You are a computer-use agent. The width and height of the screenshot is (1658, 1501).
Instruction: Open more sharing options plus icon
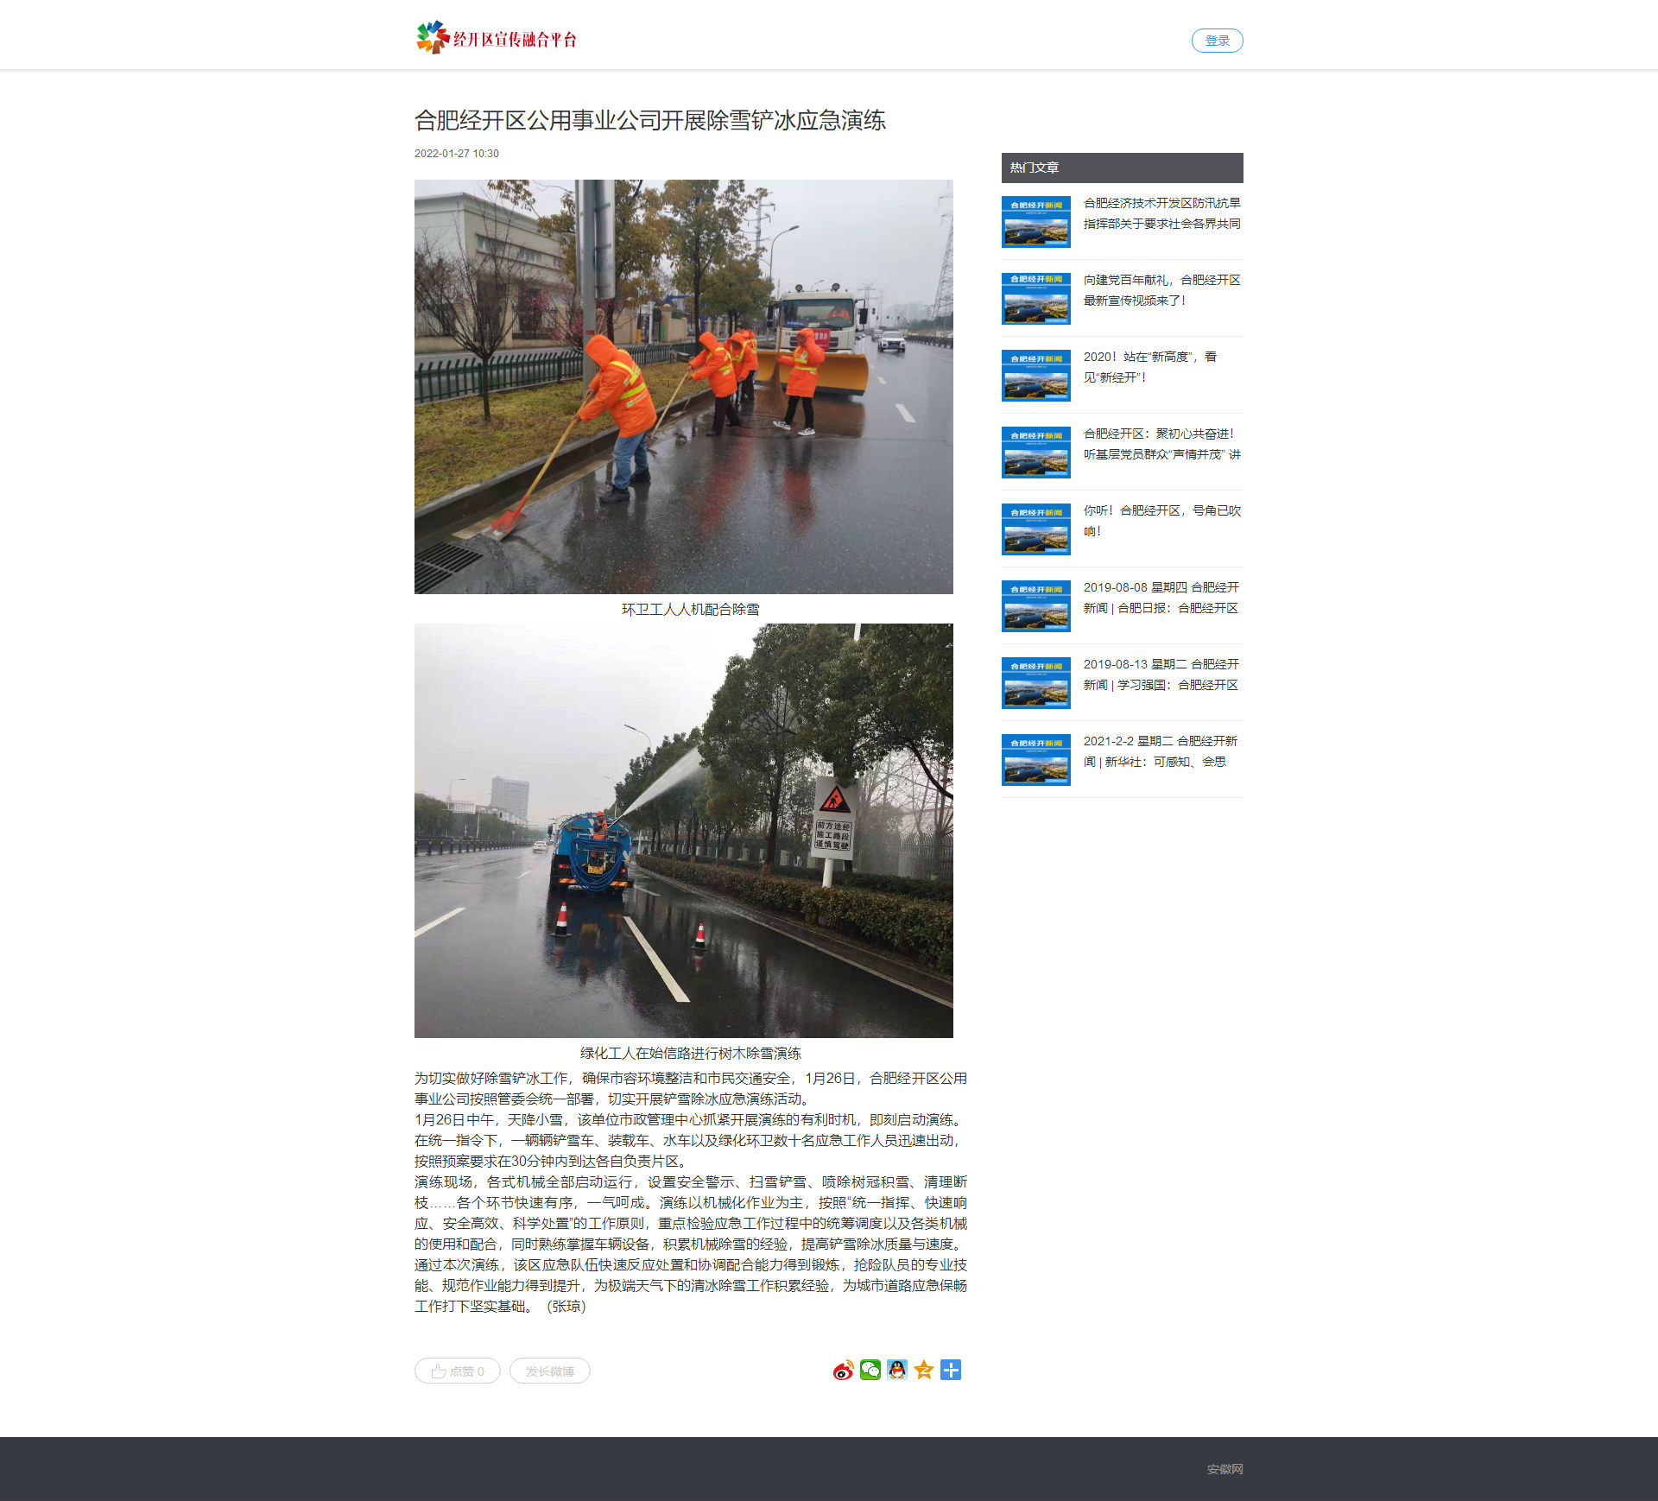tap(951, 1371)
